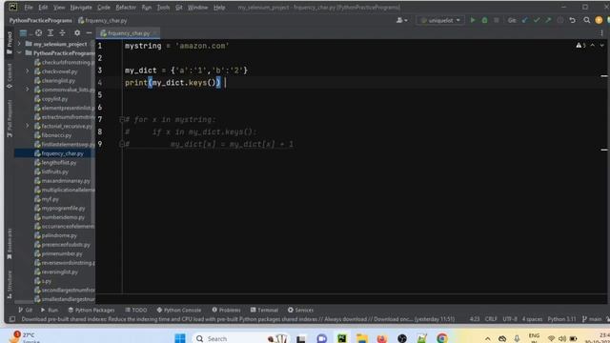Image resolution: width=610 pixels, height=343 pixels.
Task: Open the Python Packages tool window
Action: [x=91, y=310]
